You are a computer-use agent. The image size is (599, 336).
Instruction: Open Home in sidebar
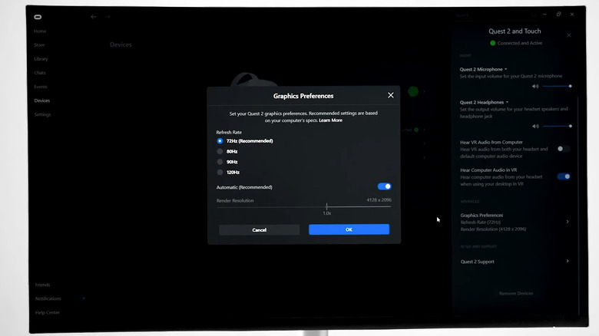point(40,31)
